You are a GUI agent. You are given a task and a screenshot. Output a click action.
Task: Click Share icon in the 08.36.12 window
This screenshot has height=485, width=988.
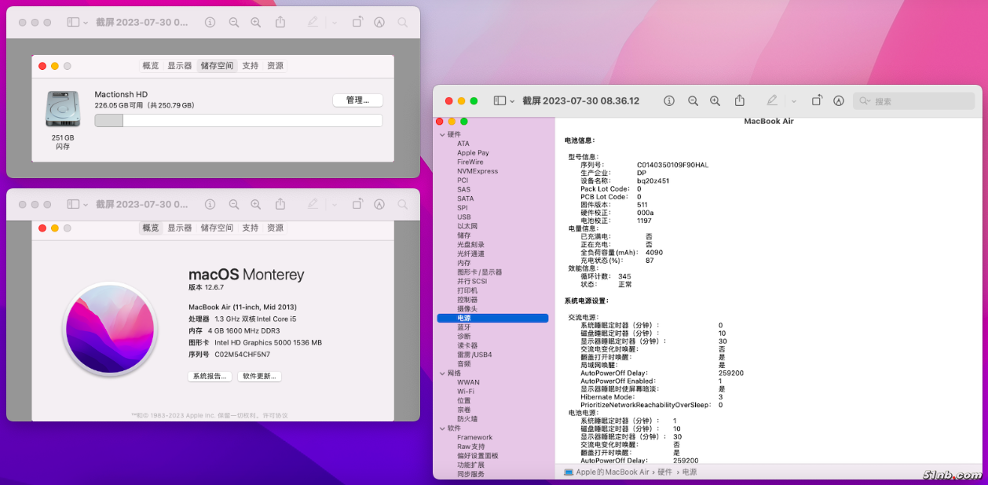pos(739,101)
